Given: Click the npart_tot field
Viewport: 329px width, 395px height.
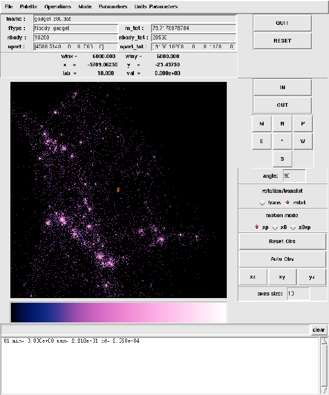Looking at the screenshot, I should [194, 47].
